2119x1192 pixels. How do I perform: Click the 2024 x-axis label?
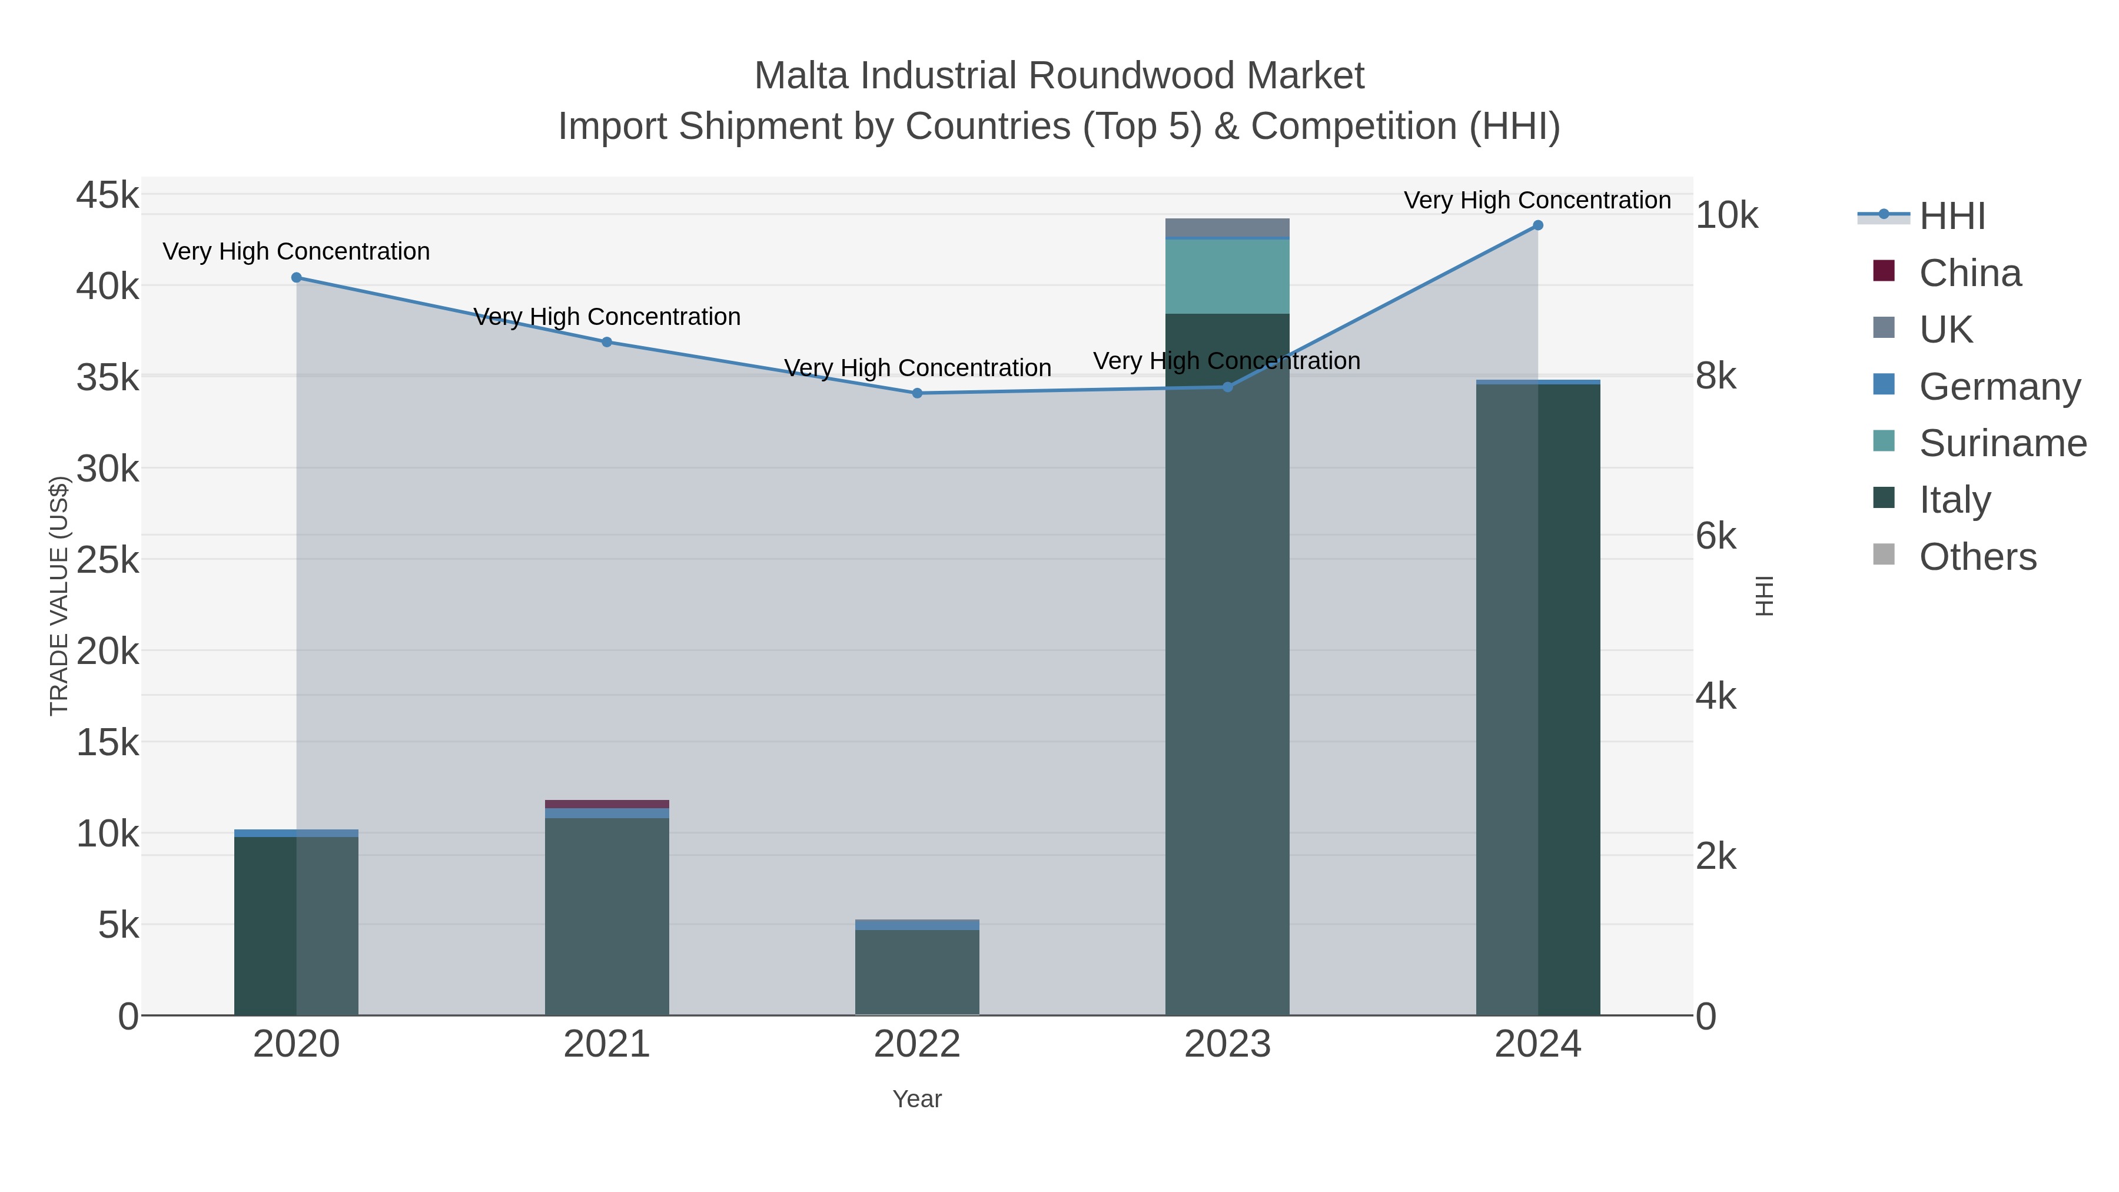click(x=1538, y=1045)
